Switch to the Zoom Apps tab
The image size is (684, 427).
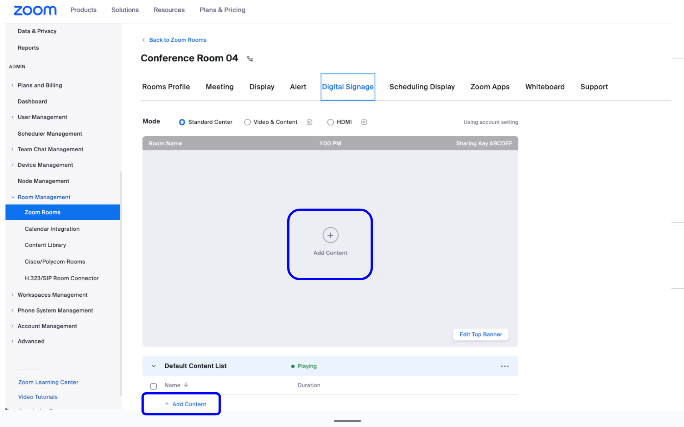[490, 87]
